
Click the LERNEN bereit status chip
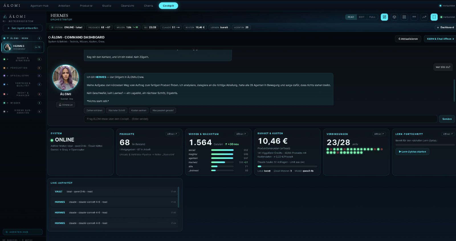pos(219,28)
